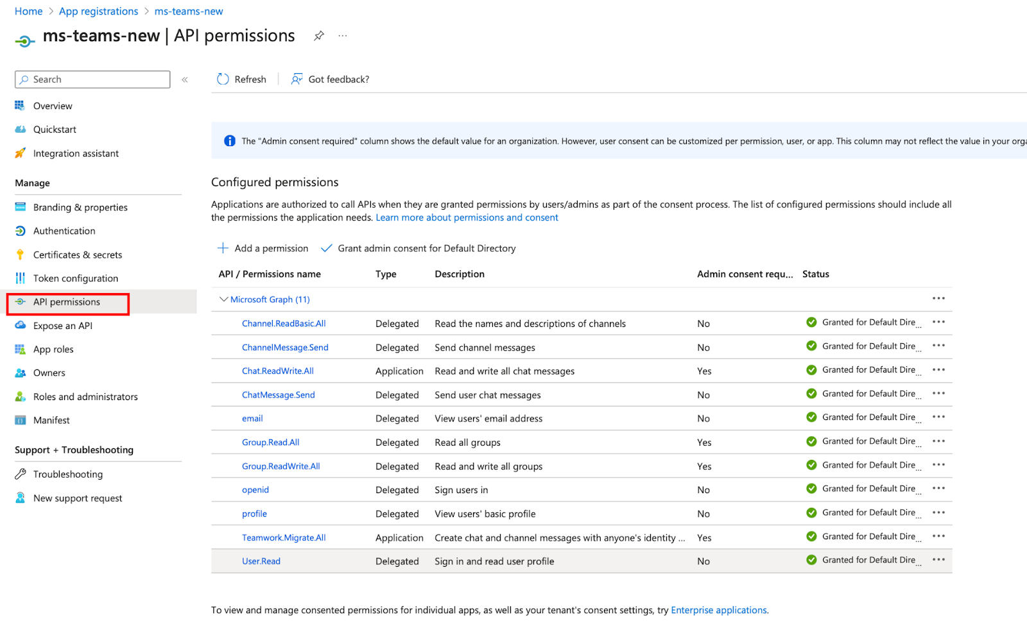
Task: Click the Home breadcrumb link
Action: click(x=28, y=12)
